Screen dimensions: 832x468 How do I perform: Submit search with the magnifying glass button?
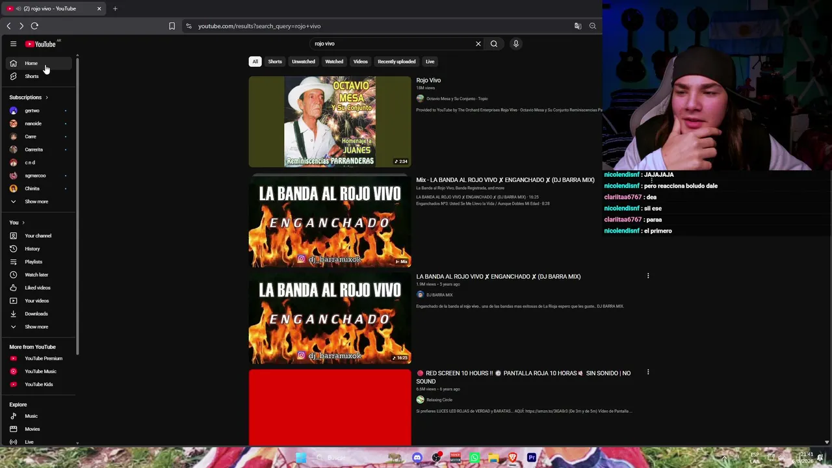494,44
